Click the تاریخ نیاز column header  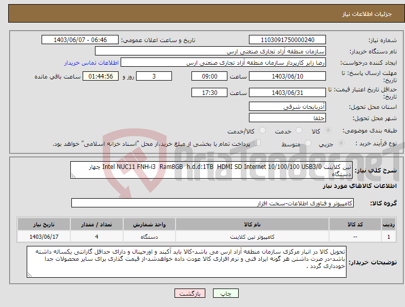(44, 224)
